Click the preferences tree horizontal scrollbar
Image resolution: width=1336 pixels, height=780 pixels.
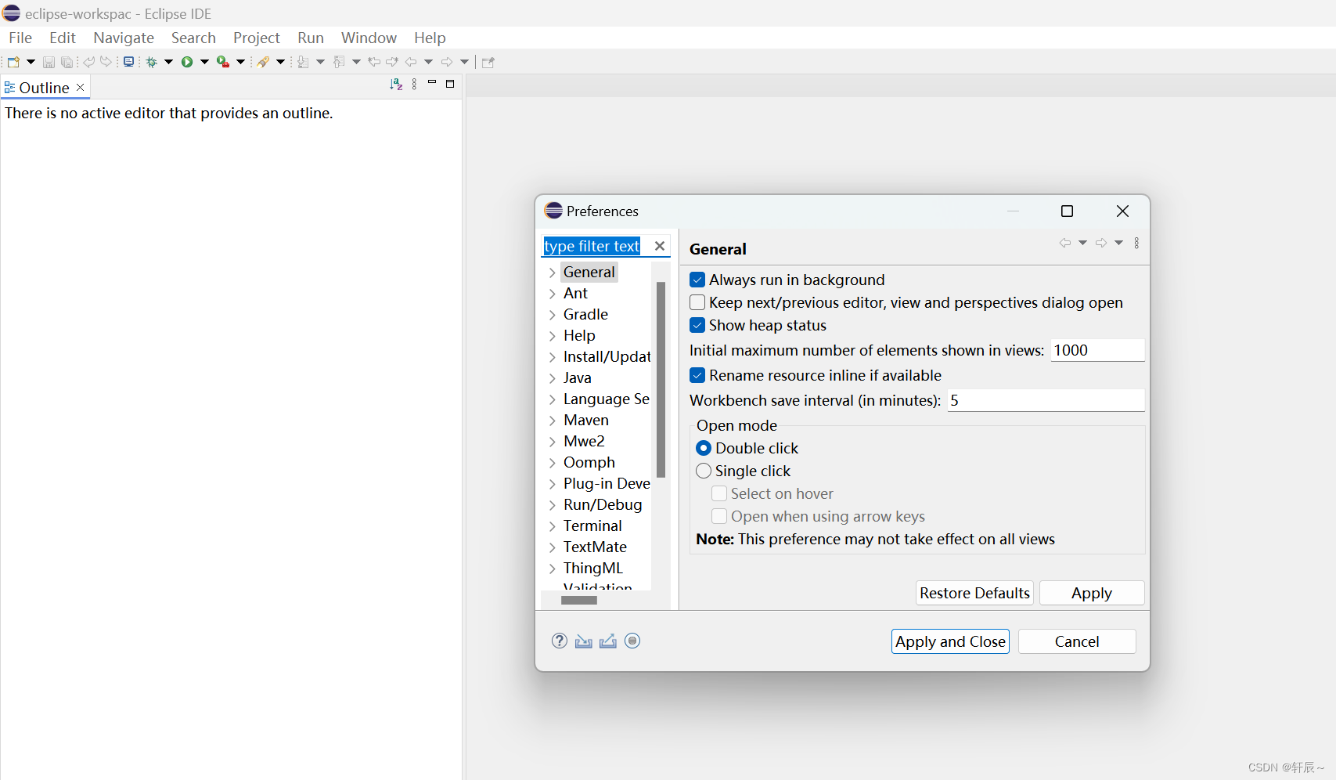579,601
